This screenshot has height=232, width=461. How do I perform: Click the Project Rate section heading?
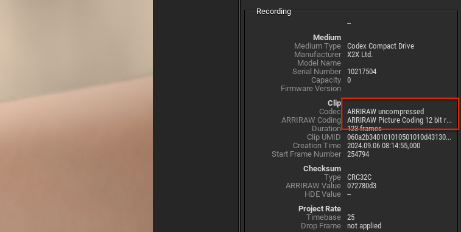coord(320,208)
